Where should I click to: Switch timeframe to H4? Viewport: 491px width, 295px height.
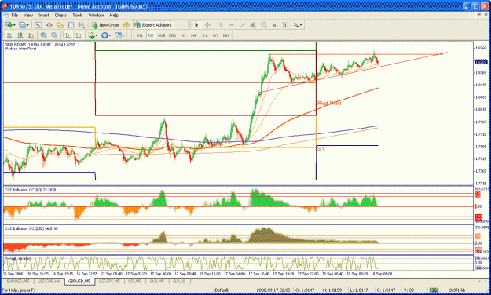pos(193,35)
